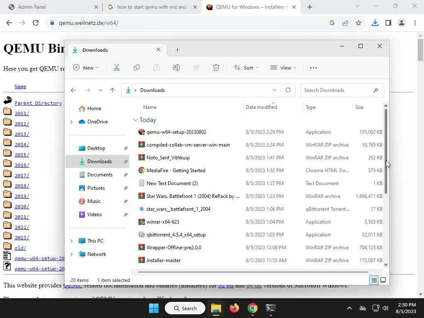Viewport: 424px width, 318px height.
Task: Click the Delete trash icon in Explorer
Action: pyautogui.click(x=216, y=67)
